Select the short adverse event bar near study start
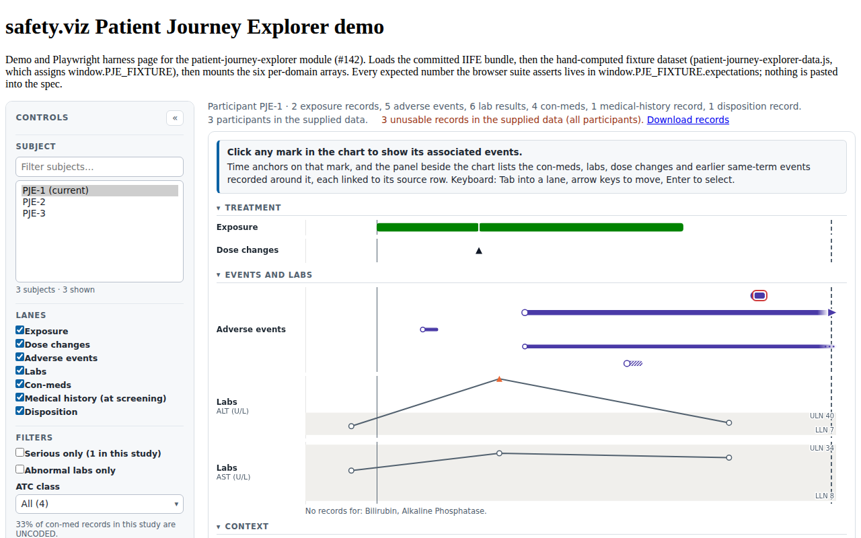 (429, 330)
